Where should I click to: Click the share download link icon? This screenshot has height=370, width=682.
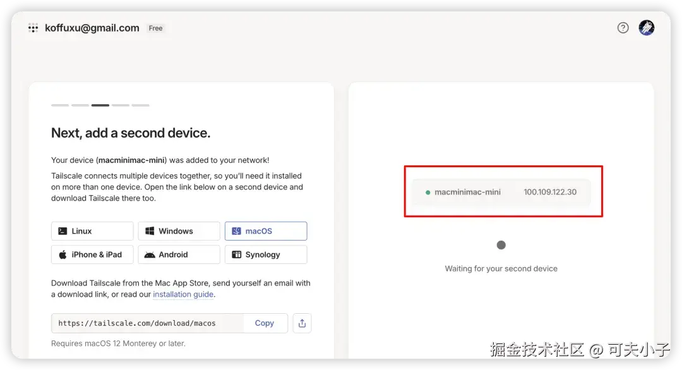coord(302,323)
